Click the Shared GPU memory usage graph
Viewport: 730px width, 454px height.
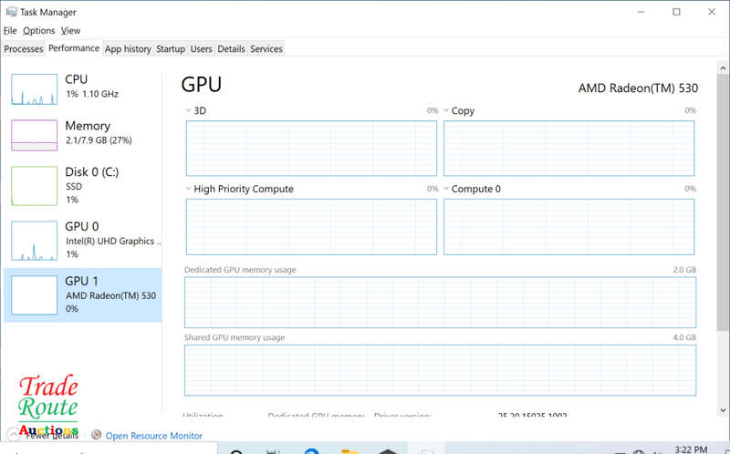click(440, 370)
